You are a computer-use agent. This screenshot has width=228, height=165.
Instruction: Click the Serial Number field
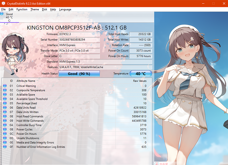click(x=79, y=40)
